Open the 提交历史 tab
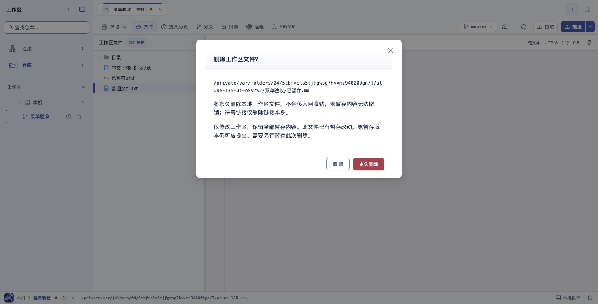598x304 pixels. click(x=174, y=27)
